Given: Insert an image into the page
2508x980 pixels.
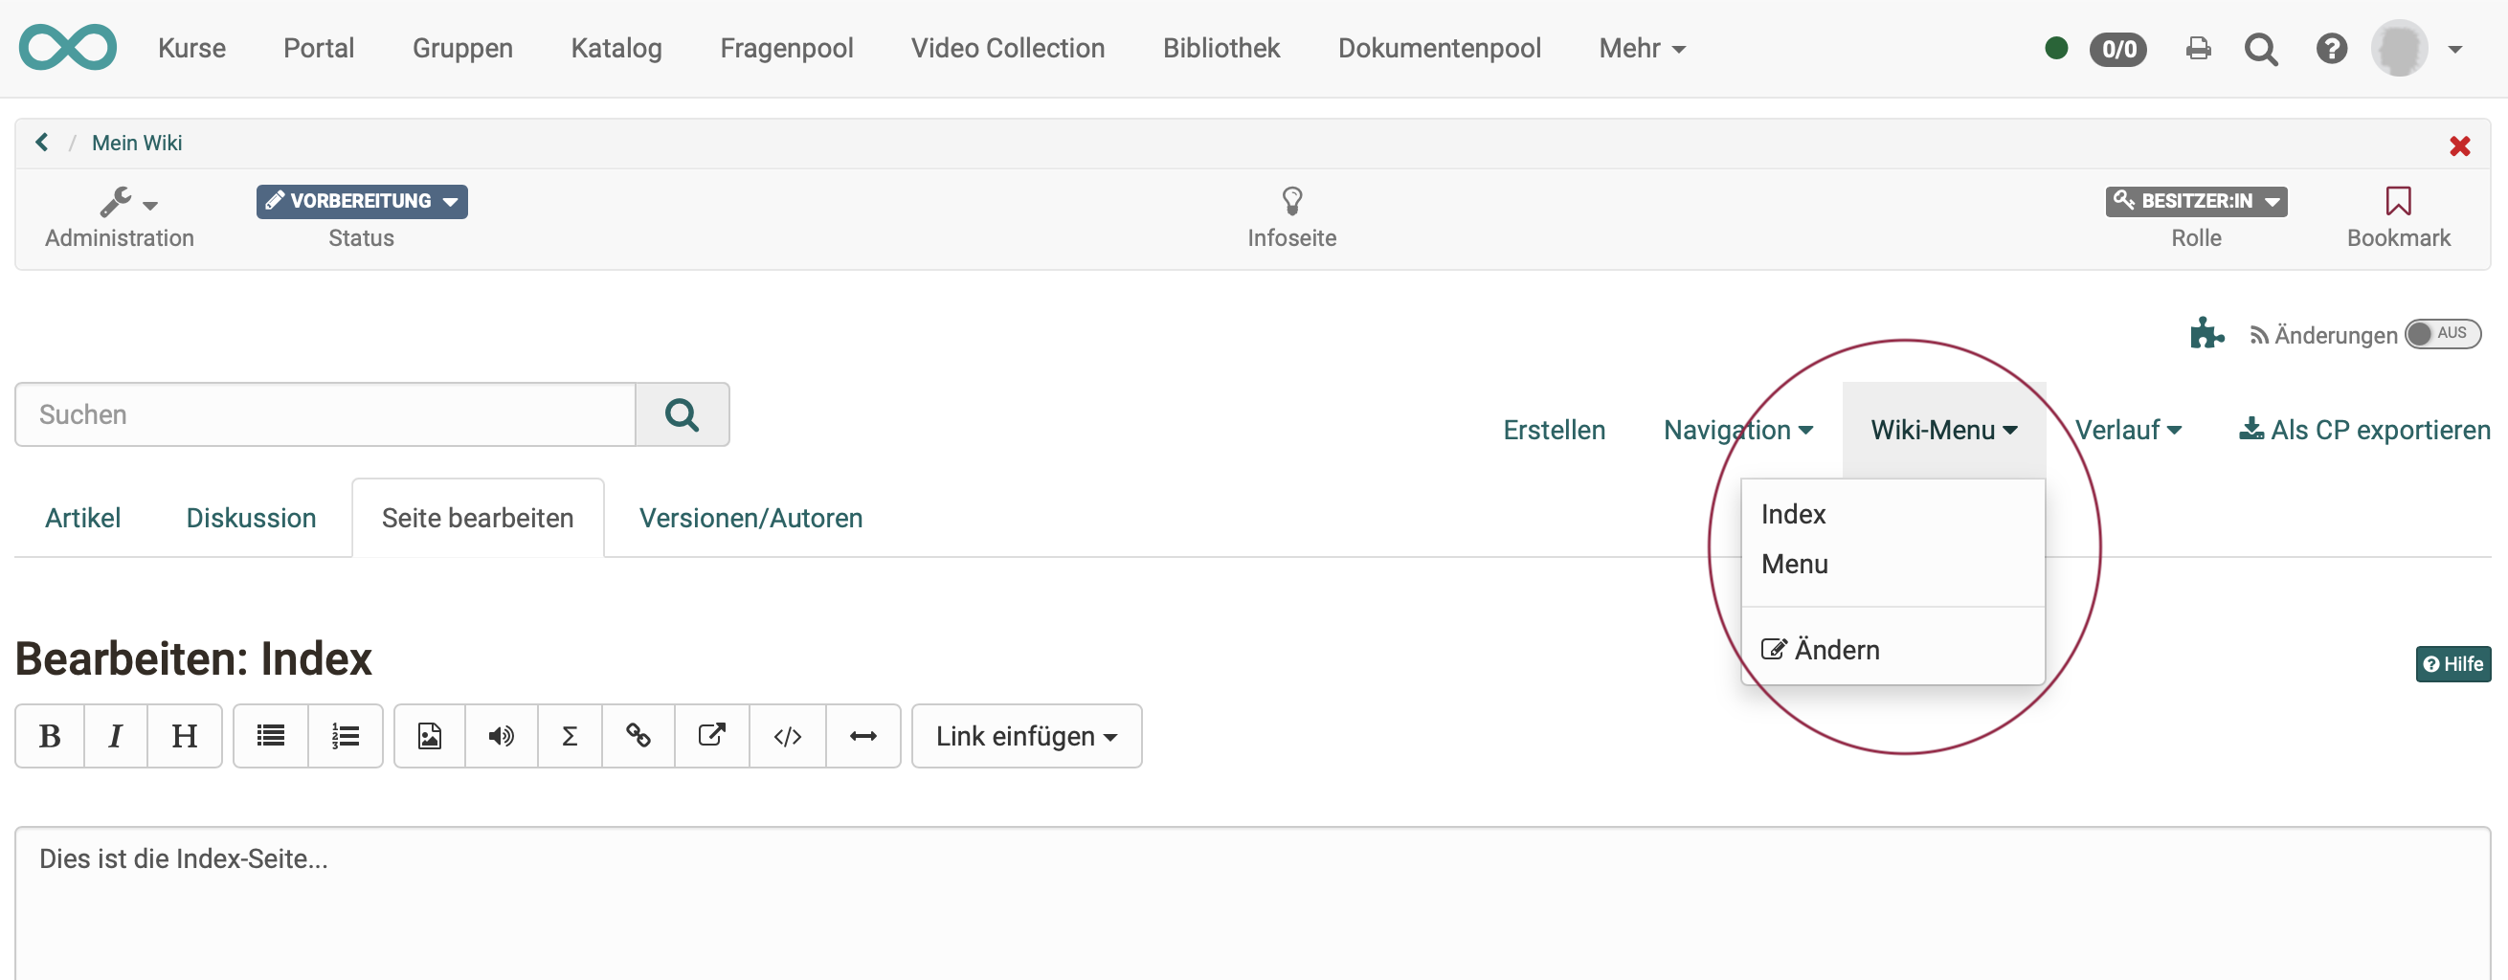Looking at the screenshot, I should click(429, 736).
